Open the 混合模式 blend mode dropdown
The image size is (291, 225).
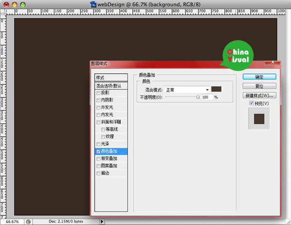pyautogui.click(x=187, y=90)
